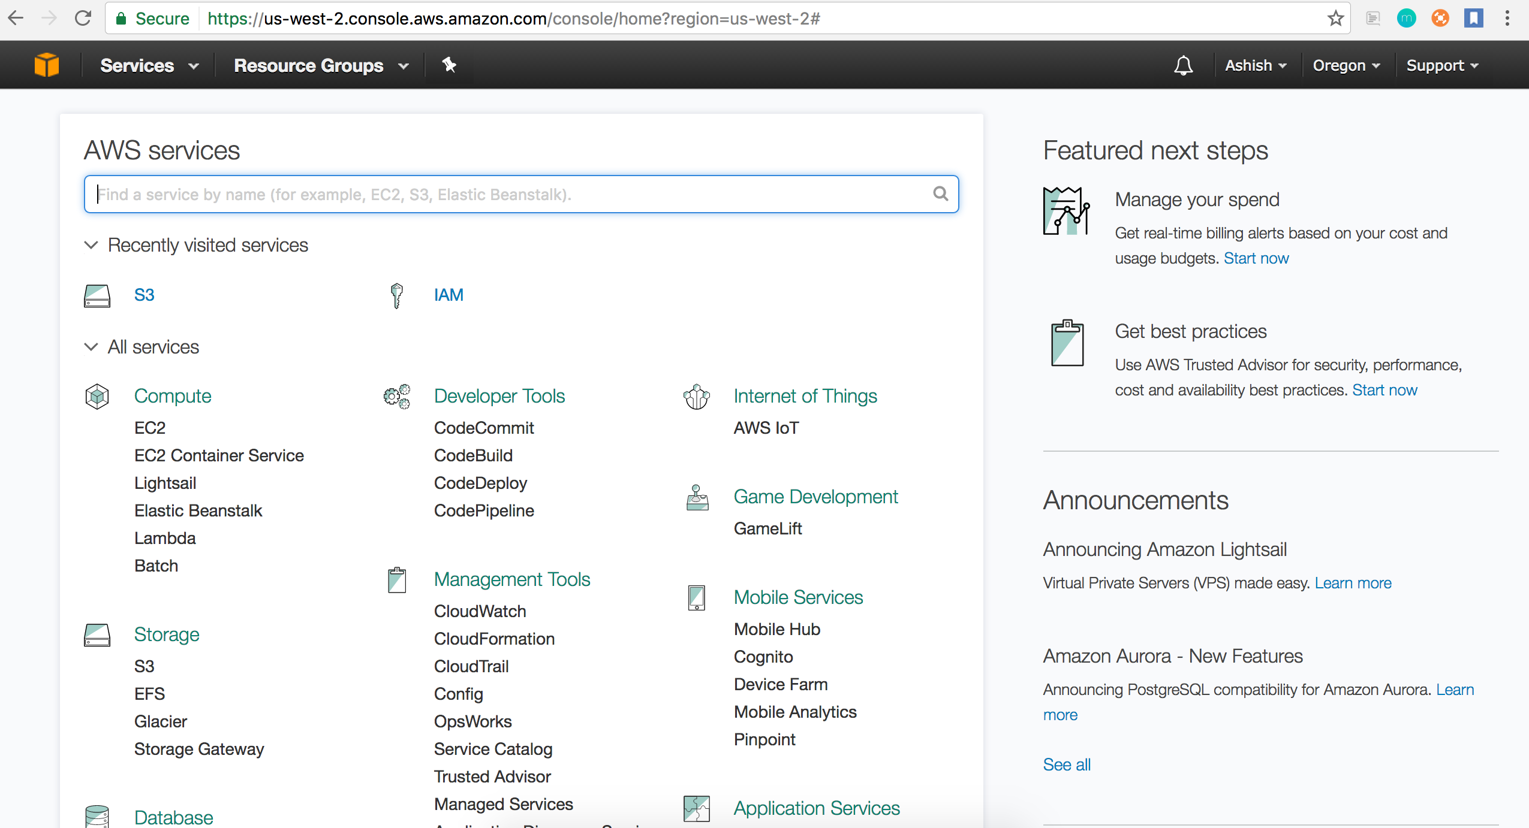Click the Management Tools clipboard icon

click(396, 579)
